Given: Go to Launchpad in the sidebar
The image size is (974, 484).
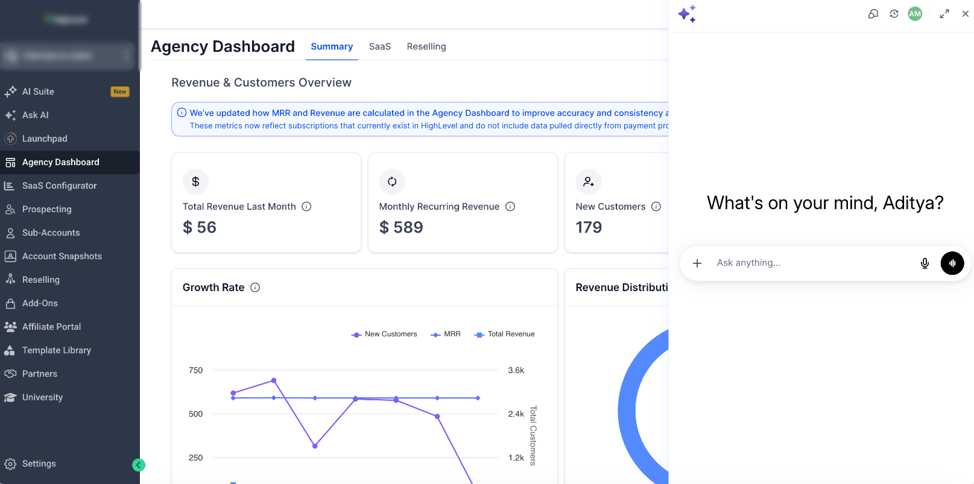Looking at the screenshot, I should point(70,139).
